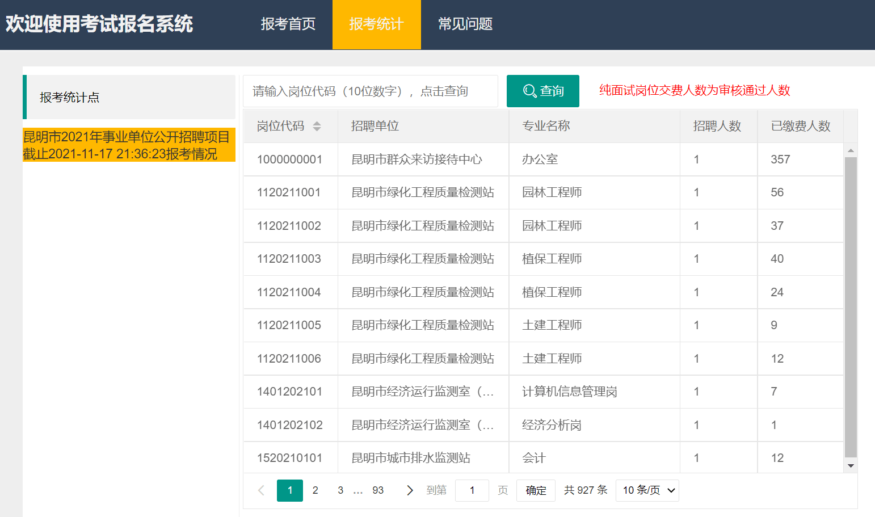The image size is (875, 517).
Task: Focus the 岗位代码 search input field
Action: 371,91
